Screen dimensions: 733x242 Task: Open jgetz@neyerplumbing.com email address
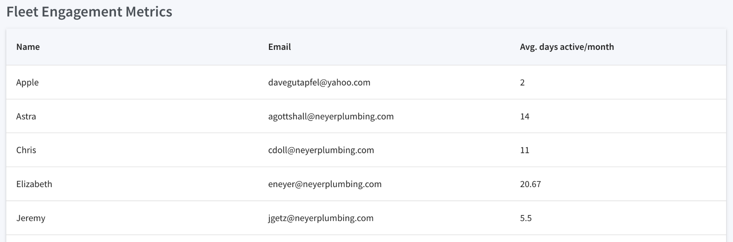(321, 218)
